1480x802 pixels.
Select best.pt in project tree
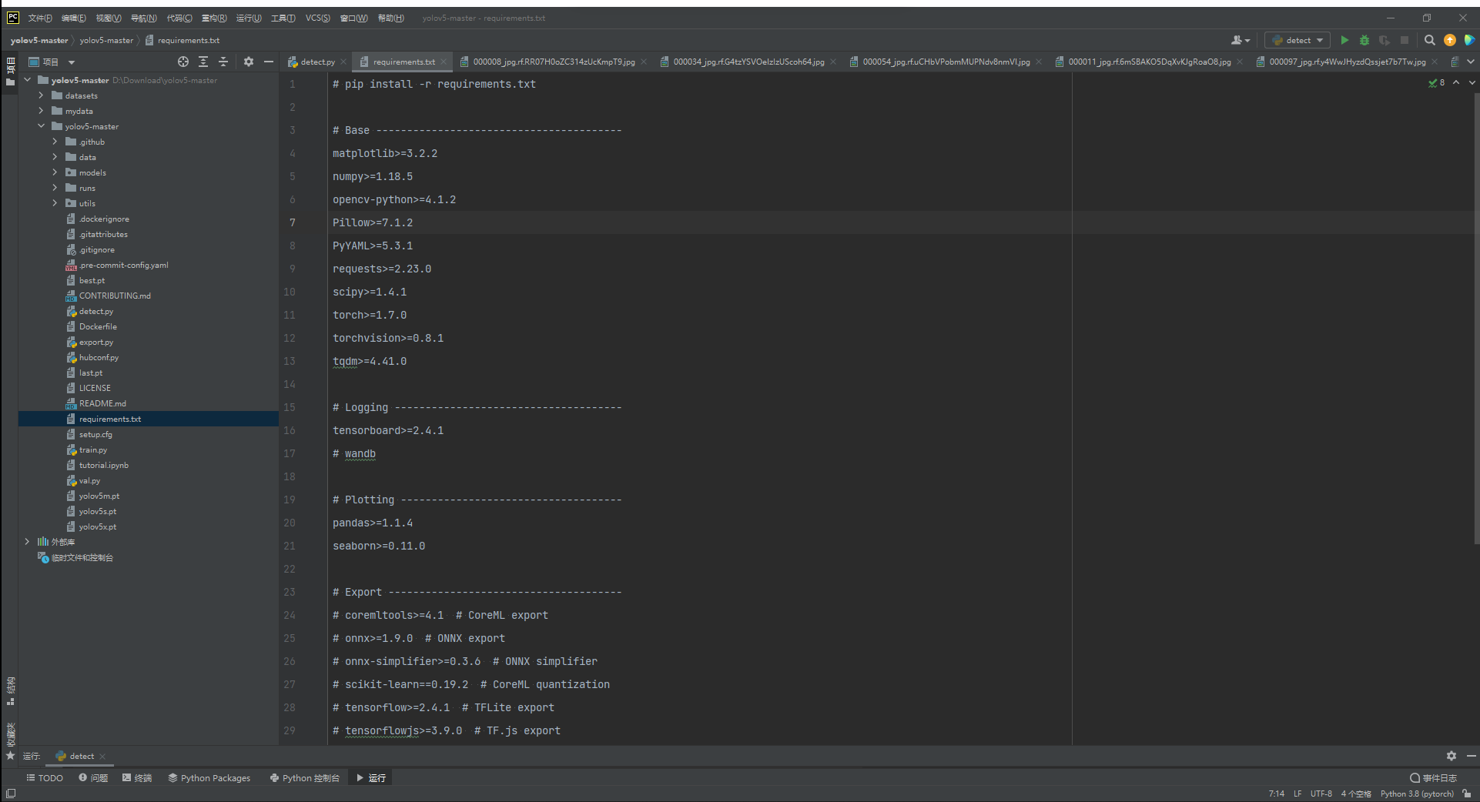tap(92, 280)
